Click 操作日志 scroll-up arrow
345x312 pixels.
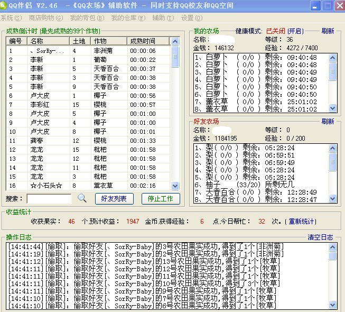332,247
